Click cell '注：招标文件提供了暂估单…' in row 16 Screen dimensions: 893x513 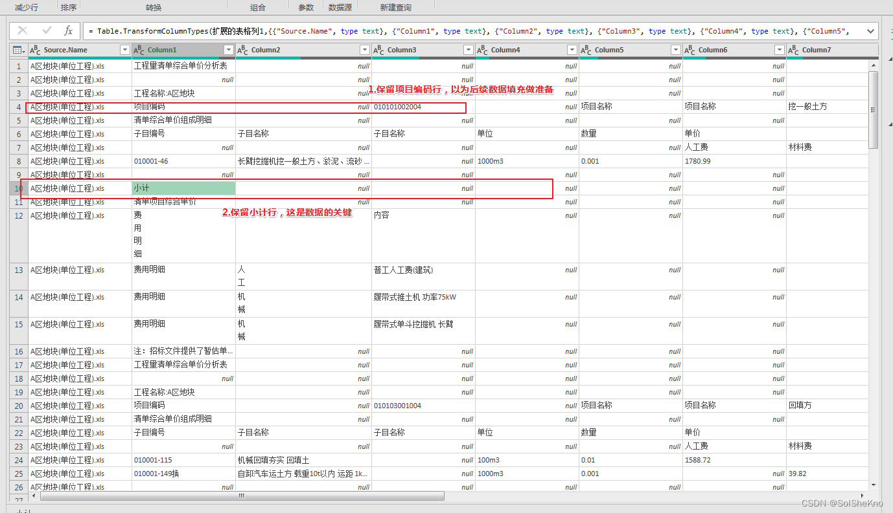pos(183,351)
